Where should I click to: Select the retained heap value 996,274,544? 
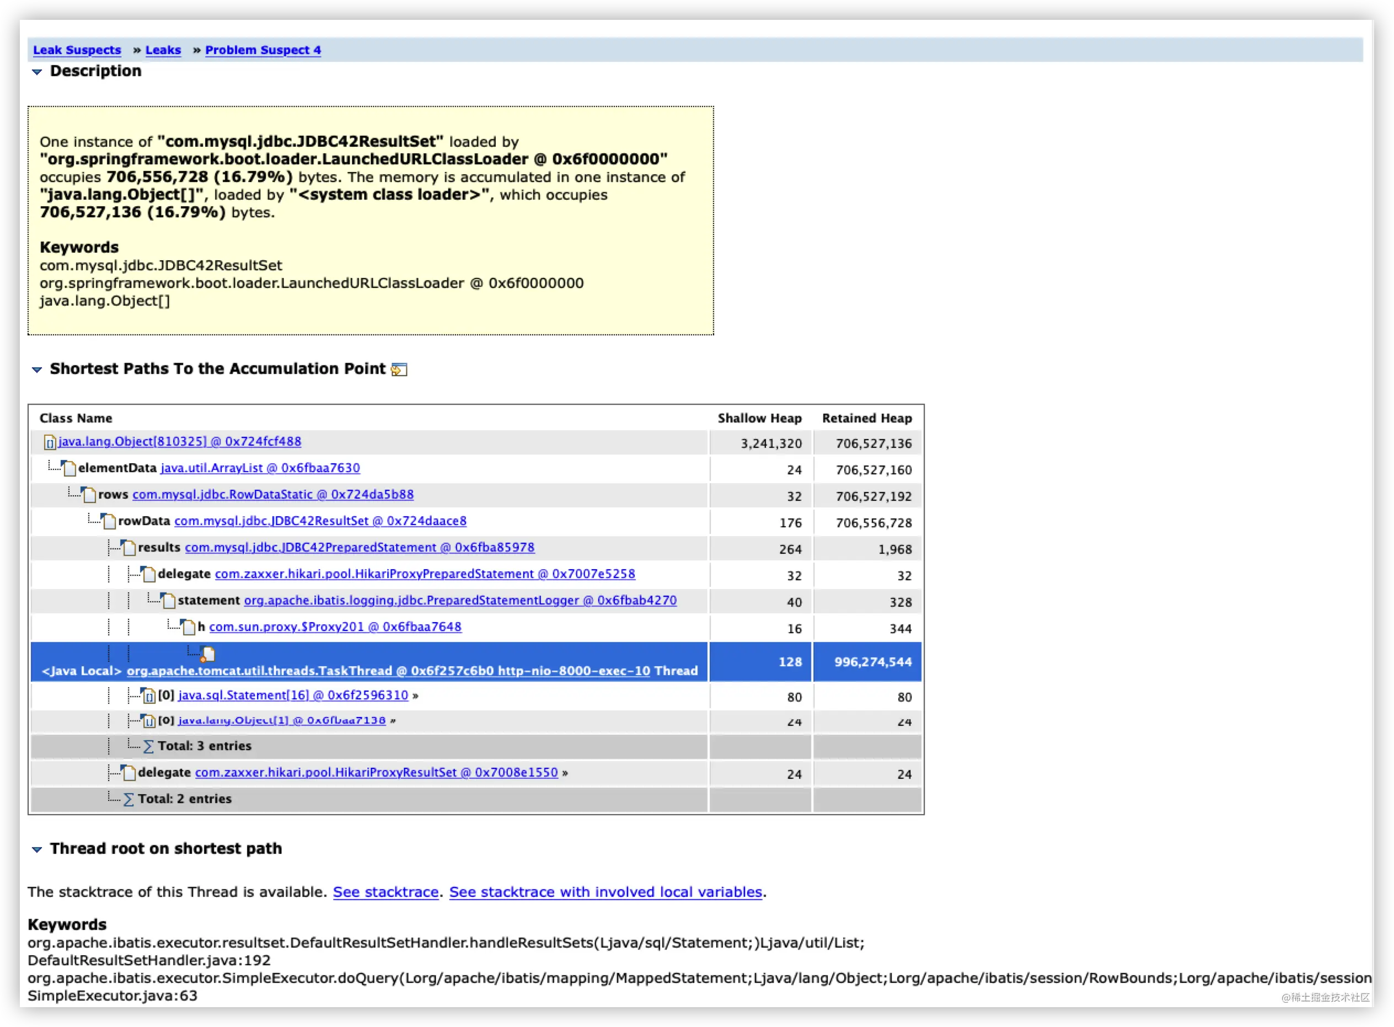pos(873,663)
